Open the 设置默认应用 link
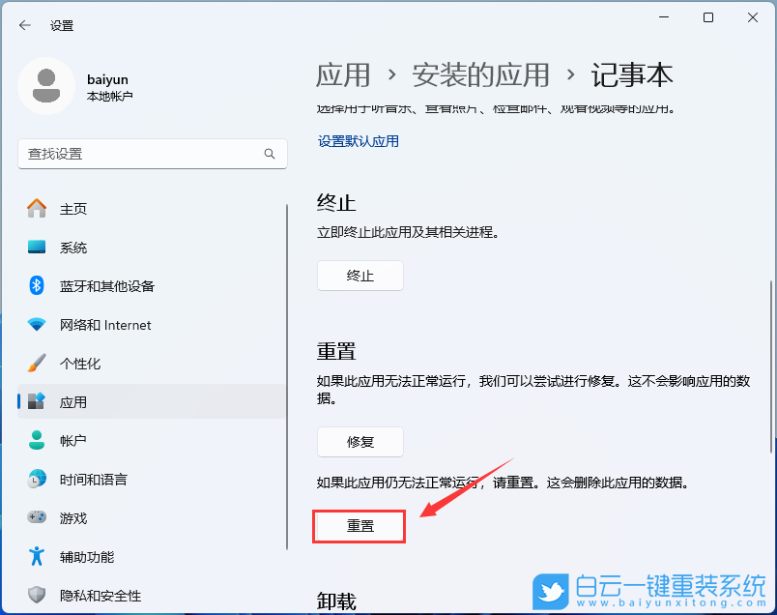The width and height of the screenshot is (777, 615). 358,140
